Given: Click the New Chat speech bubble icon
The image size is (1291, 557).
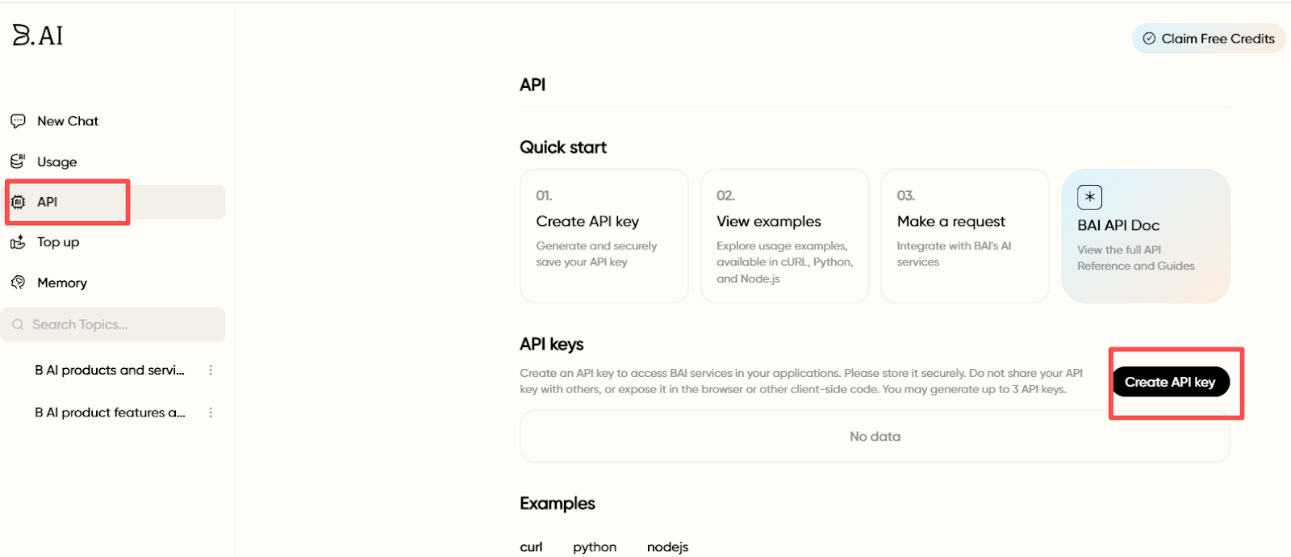Looking at the screenshot, I should click(x=18, y=121).
